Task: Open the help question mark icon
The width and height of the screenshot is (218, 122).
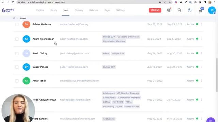Action: [x=190, y=10]
